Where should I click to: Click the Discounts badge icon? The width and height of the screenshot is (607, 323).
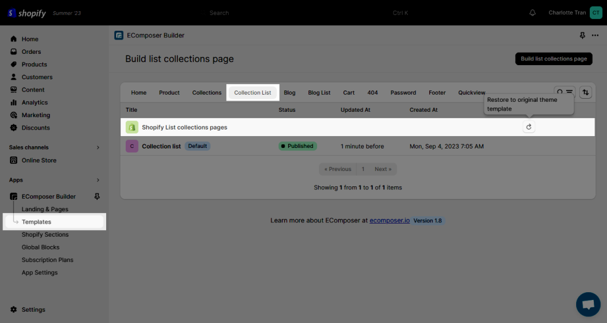click(14, 128)
